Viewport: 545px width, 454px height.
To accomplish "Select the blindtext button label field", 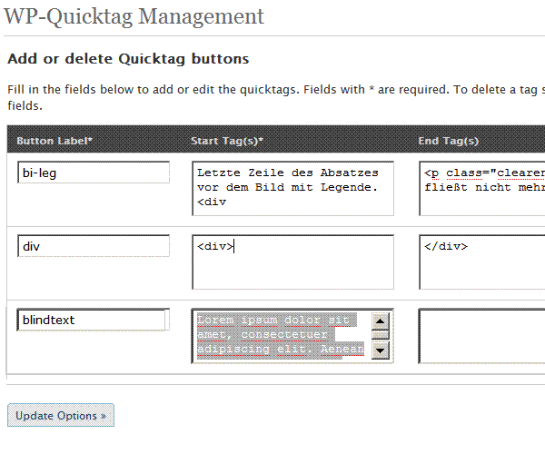I will [x=94, y=320].
